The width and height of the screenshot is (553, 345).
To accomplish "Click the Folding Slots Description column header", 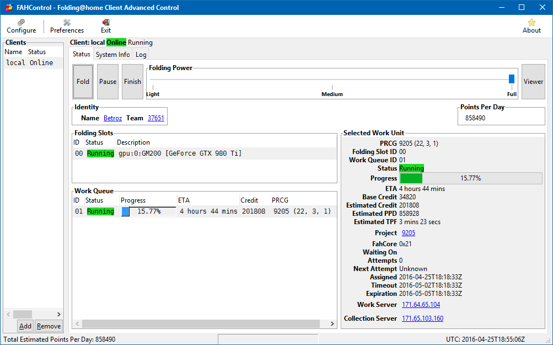I will (226, 142).
